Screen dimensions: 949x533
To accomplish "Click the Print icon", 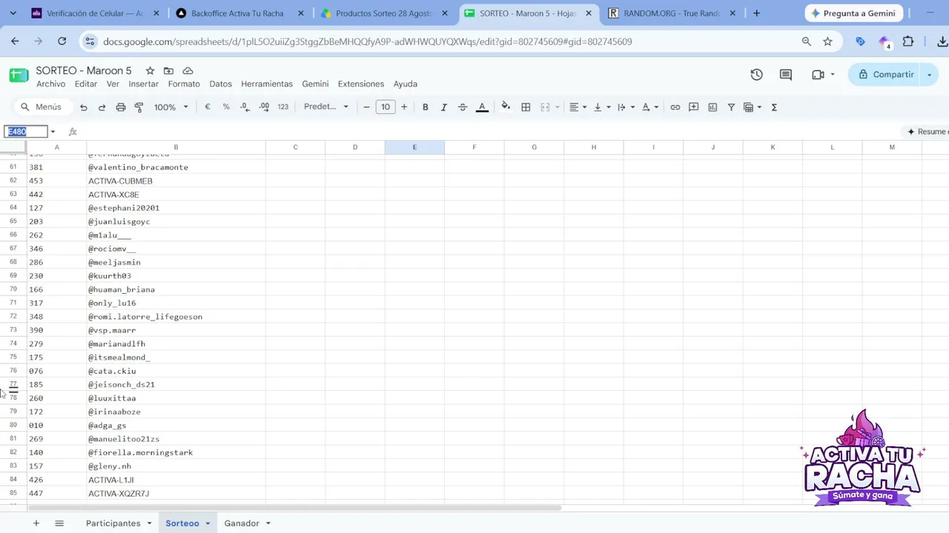I will [x=120, y=107].
